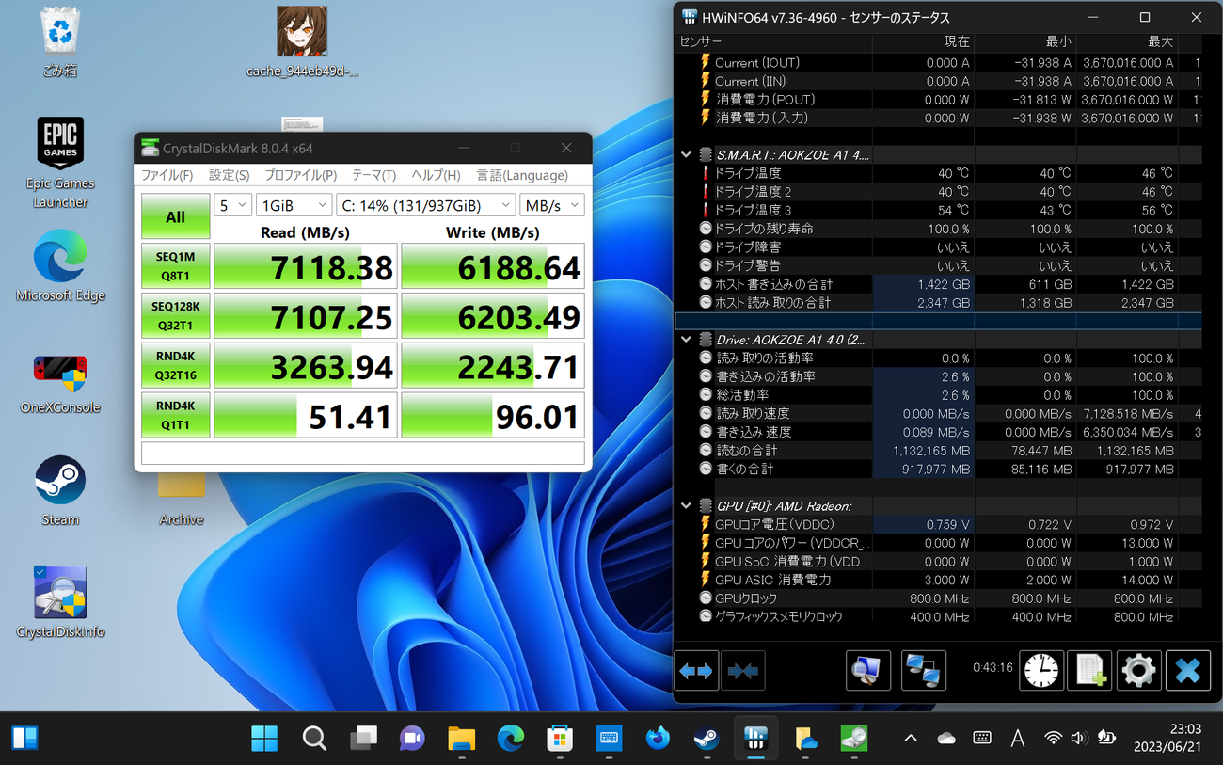Start logging with the report-file icon
1223x765 pixels.
pyautogui.click(x=1088, y=670)
